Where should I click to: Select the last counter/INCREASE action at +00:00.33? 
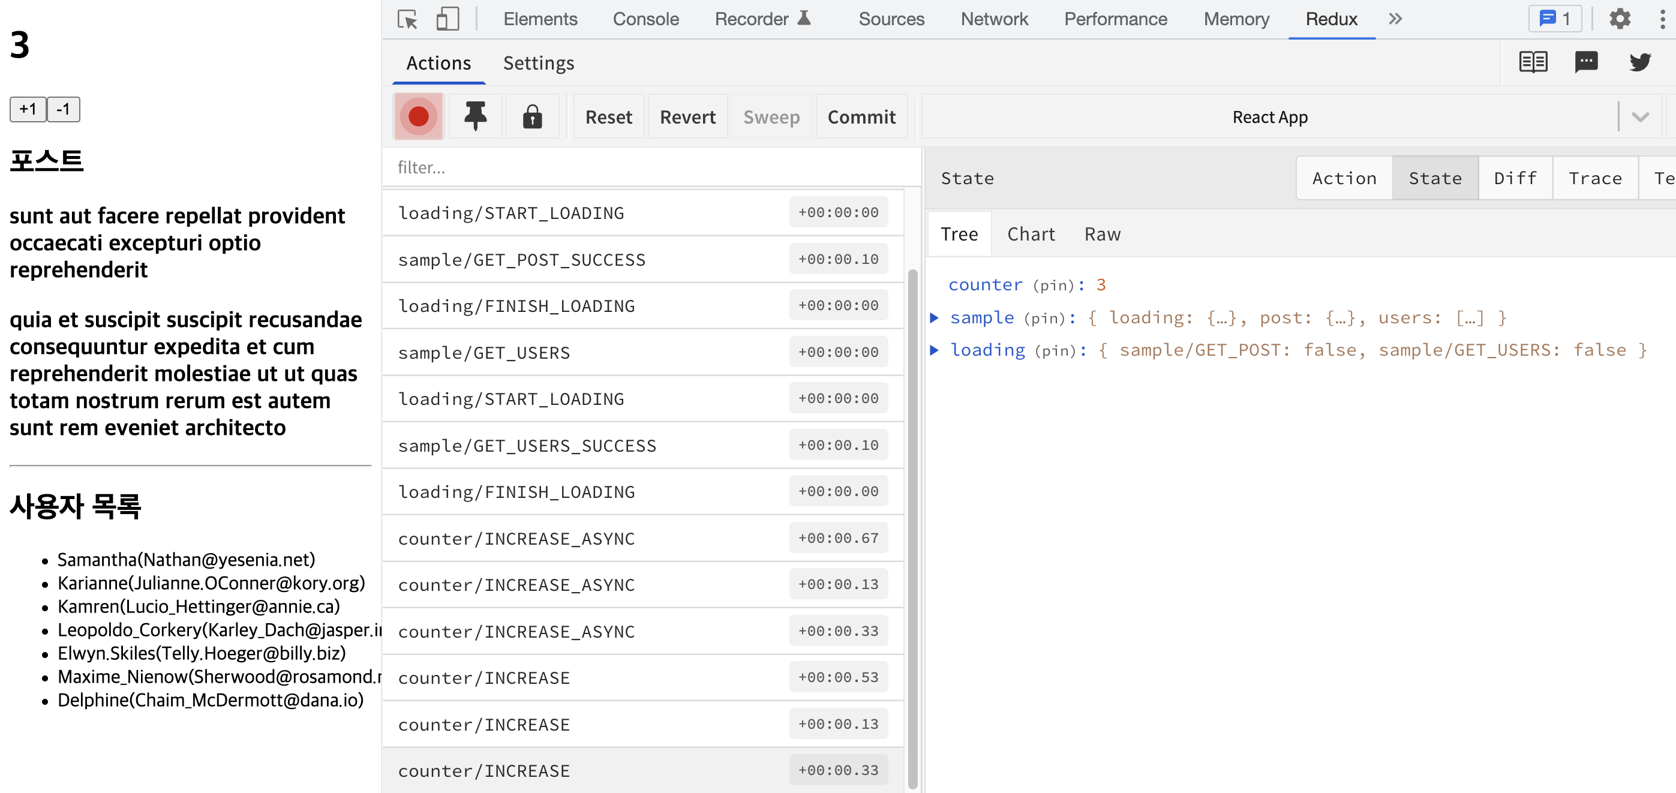tap(642, 770)
